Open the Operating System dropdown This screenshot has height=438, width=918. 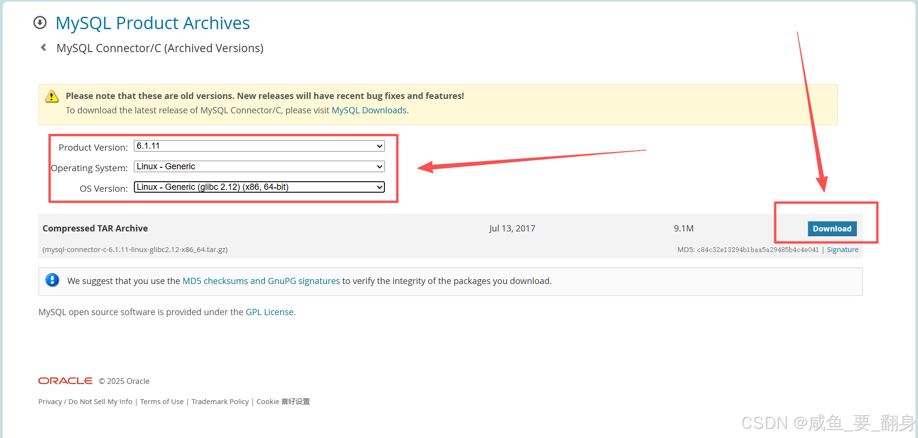[x=259, y=166]
